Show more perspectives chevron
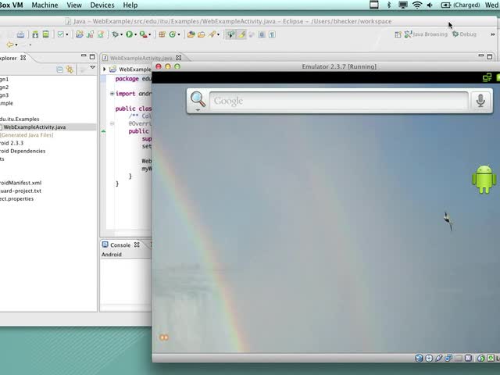 point(493,34)
